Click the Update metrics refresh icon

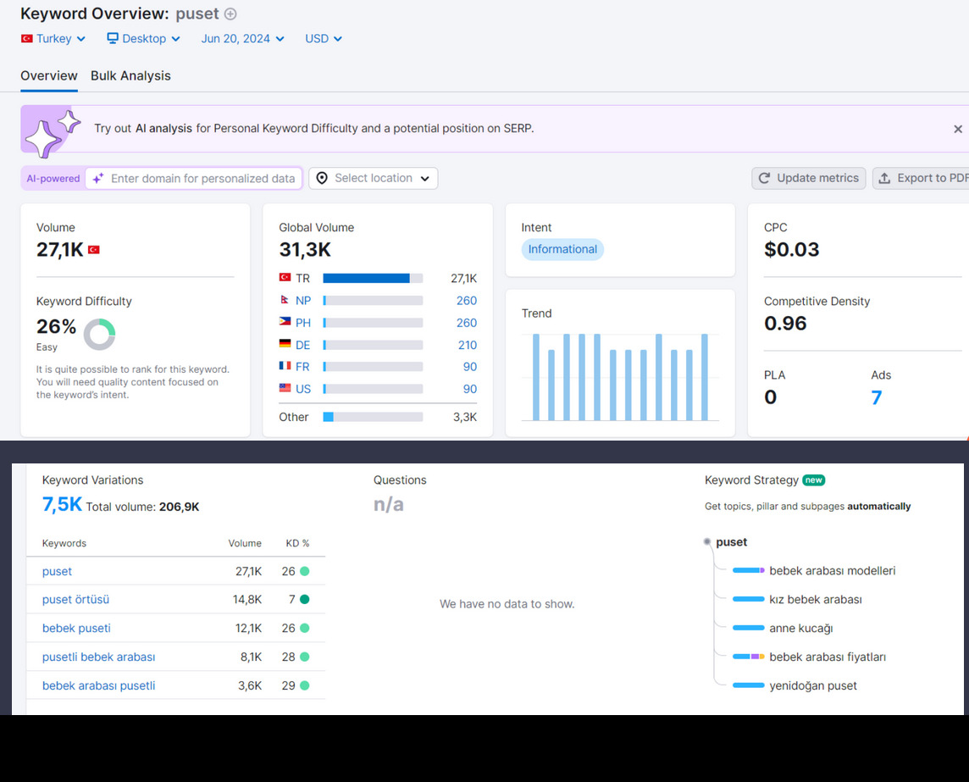pyautogui.click(x=765, y=178)
